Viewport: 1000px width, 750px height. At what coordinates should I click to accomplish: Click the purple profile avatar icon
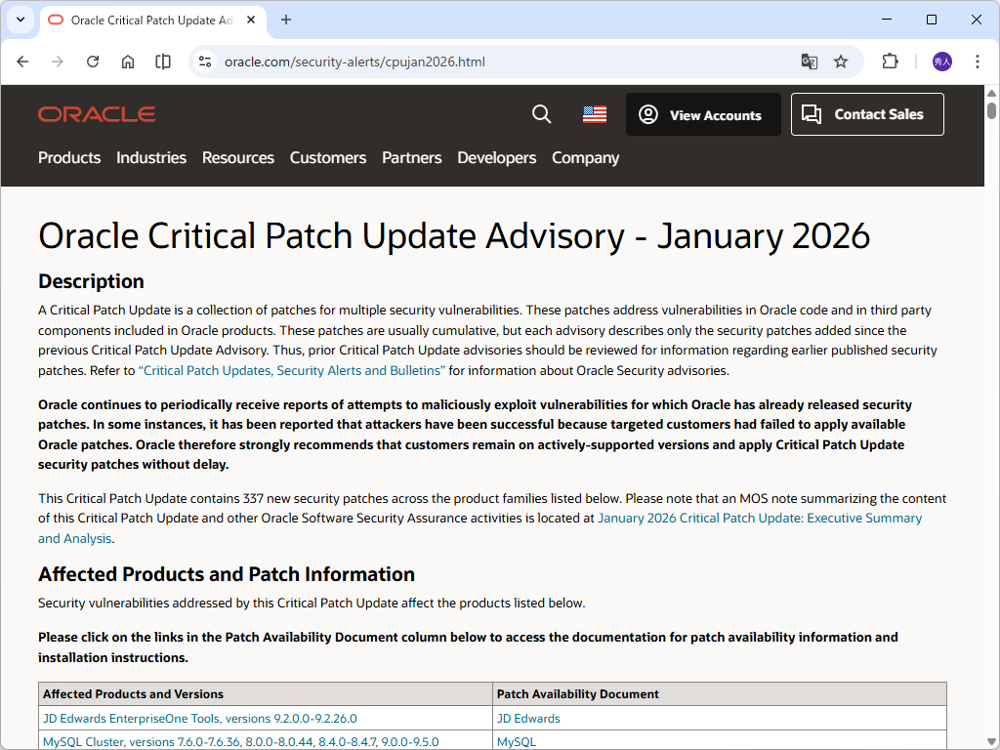pyautogui.click(x=940, y=61)
